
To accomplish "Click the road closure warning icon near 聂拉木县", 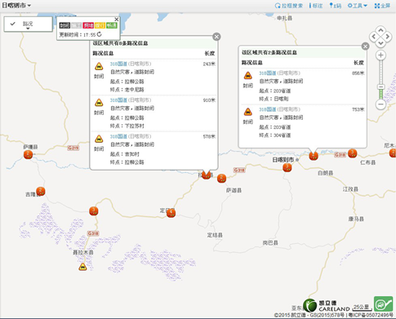I will pos(82,267).
